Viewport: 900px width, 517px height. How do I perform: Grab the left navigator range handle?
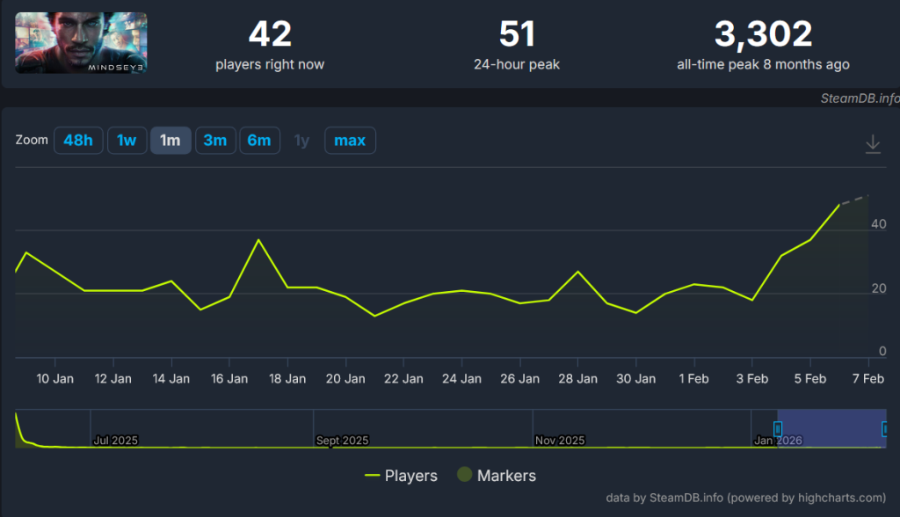777,428
